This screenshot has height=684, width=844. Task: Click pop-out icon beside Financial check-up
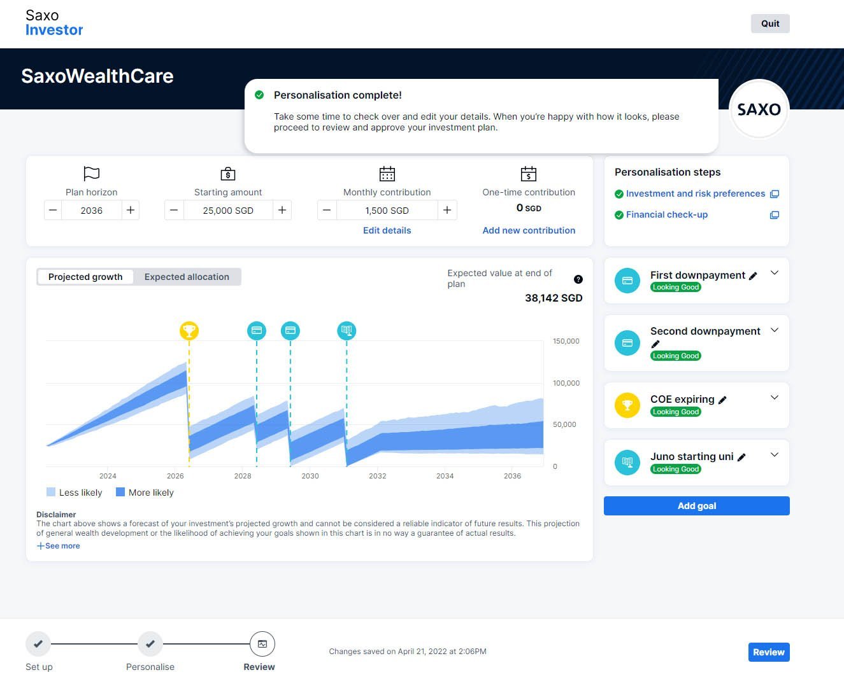click(x=775, y=215)
